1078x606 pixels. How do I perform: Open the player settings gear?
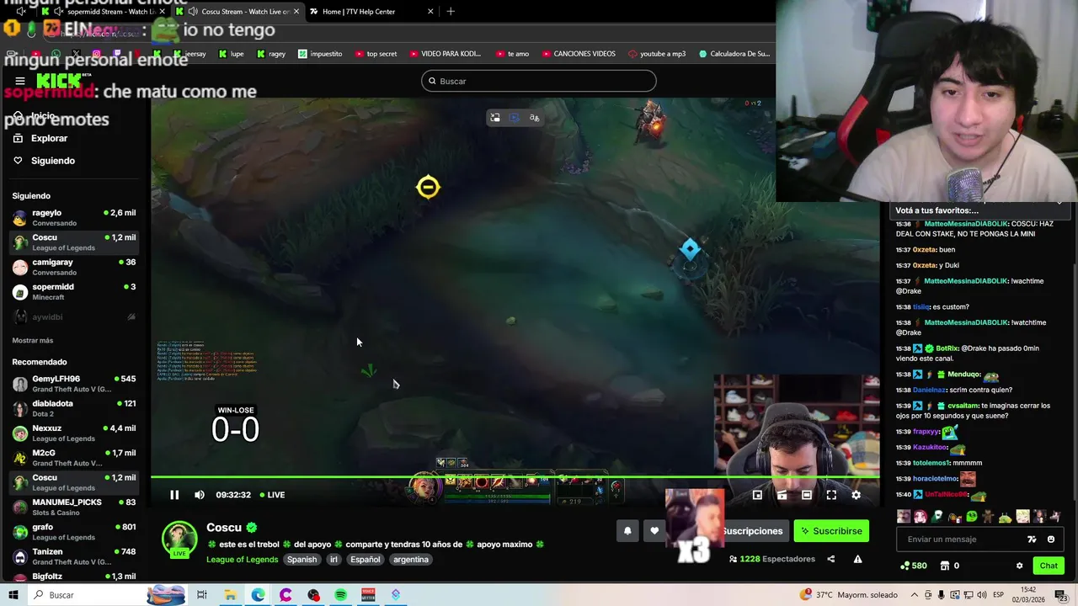pyautogui.click(x=857, y=495)
